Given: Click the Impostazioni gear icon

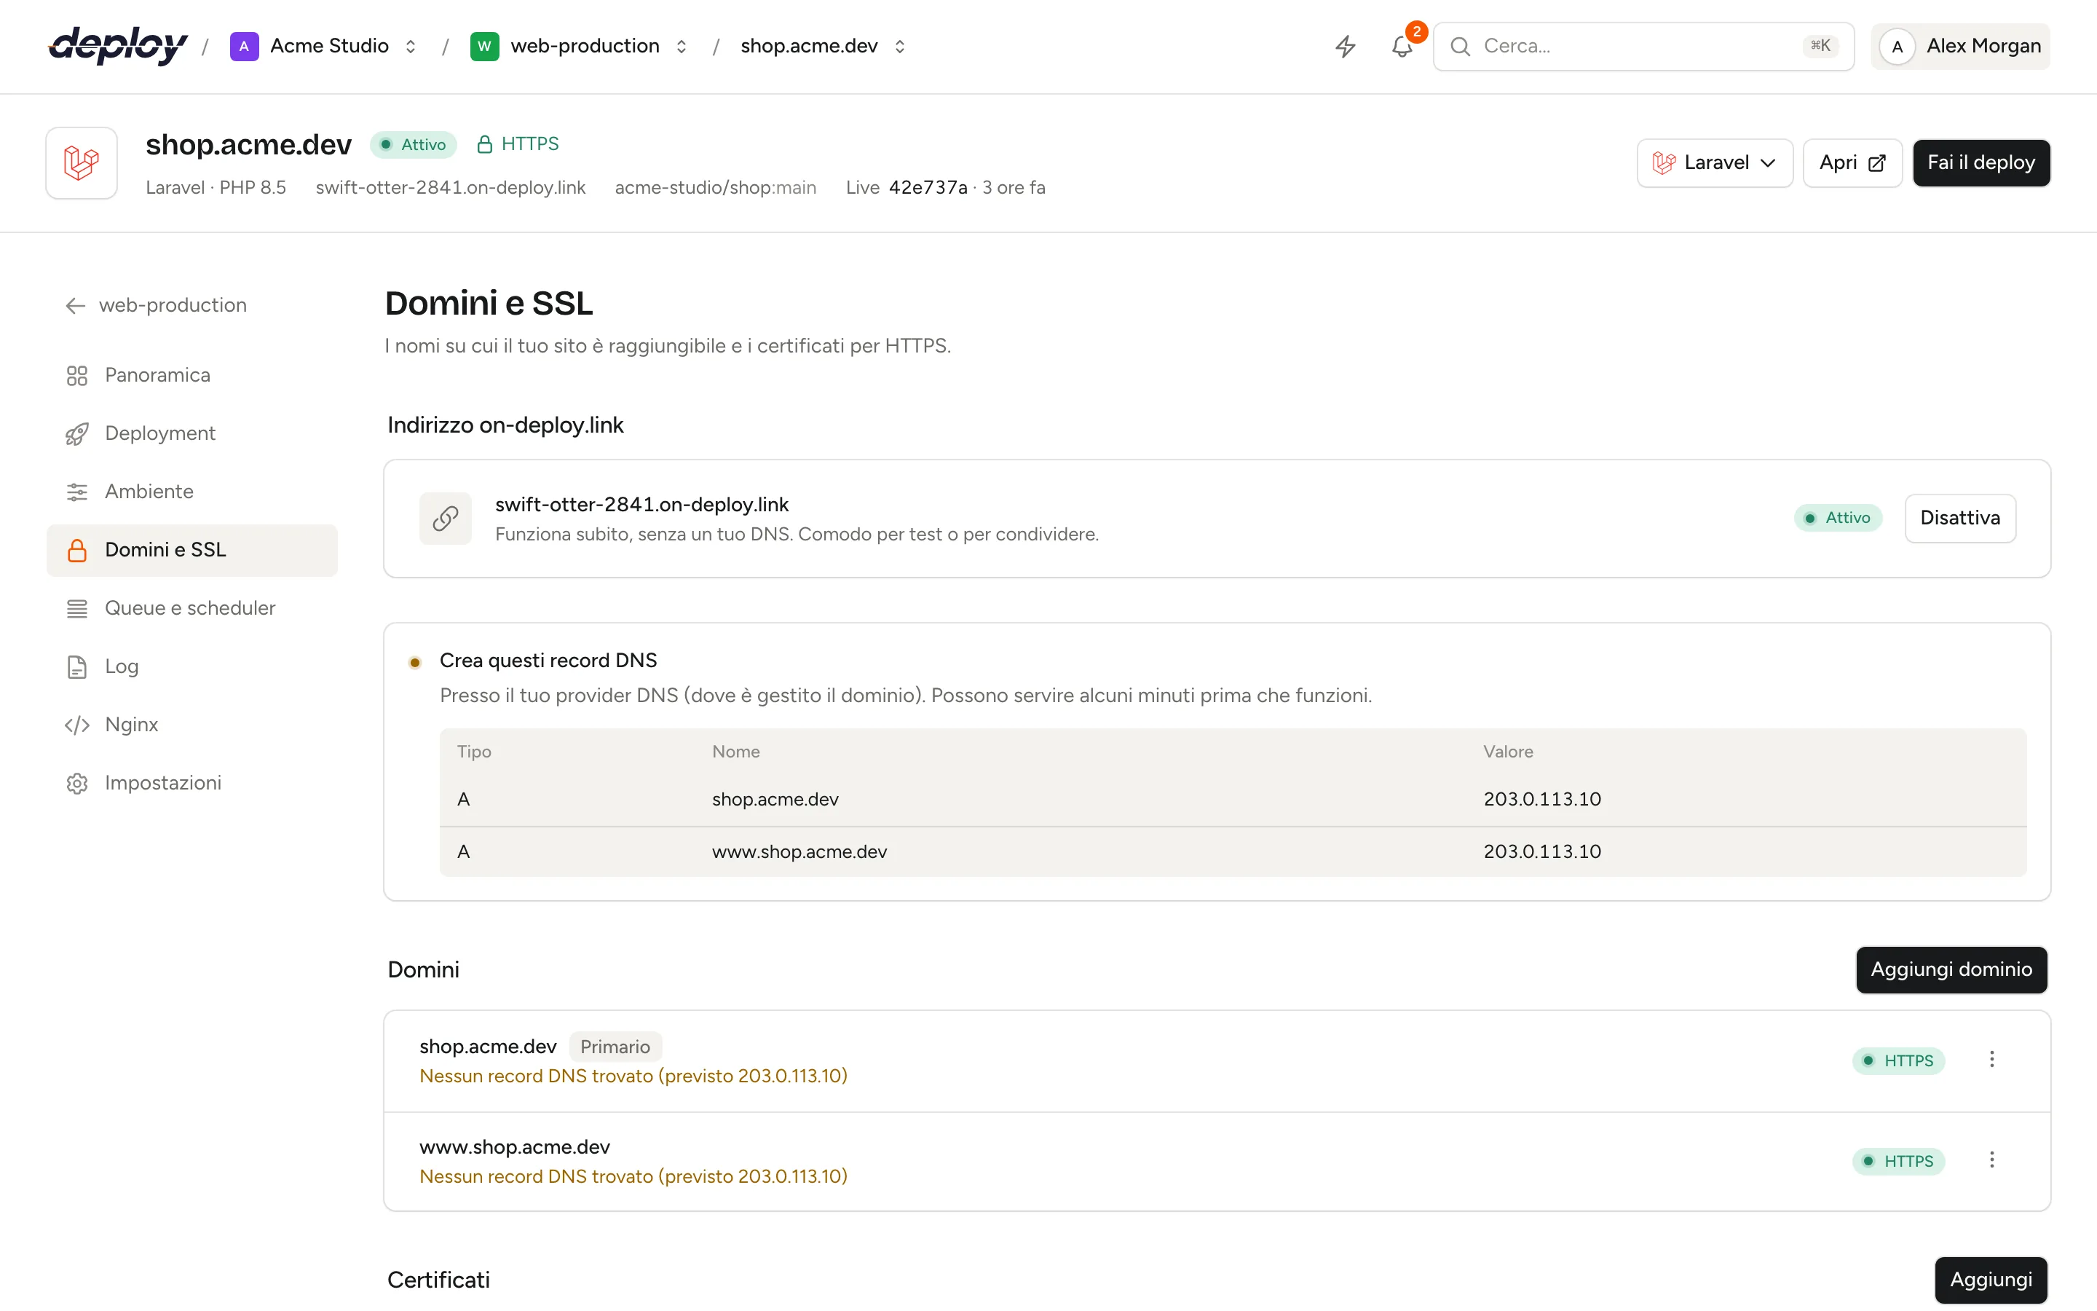Looking at the screenshot, I should click(x=77, y=783).
